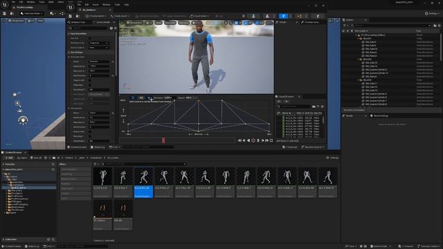
Task: Toggle loop icon at end of playback controls
Action: coord(271,140)
